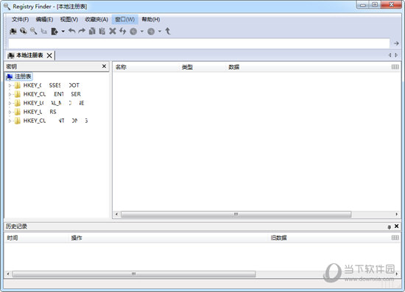
Task: Open the 编辑(E) menu
Action: [x=44, y=20]
